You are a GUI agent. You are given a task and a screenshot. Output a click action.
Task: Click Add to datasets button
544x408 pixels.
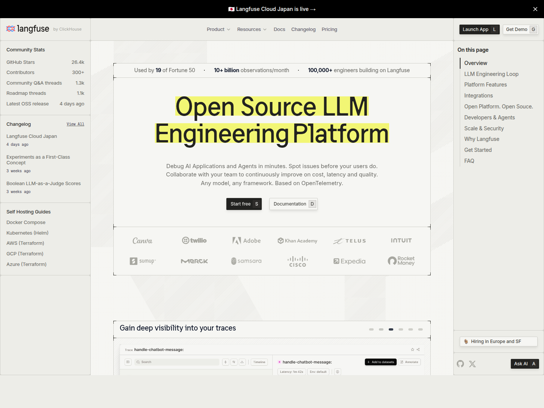click(381, 362)
